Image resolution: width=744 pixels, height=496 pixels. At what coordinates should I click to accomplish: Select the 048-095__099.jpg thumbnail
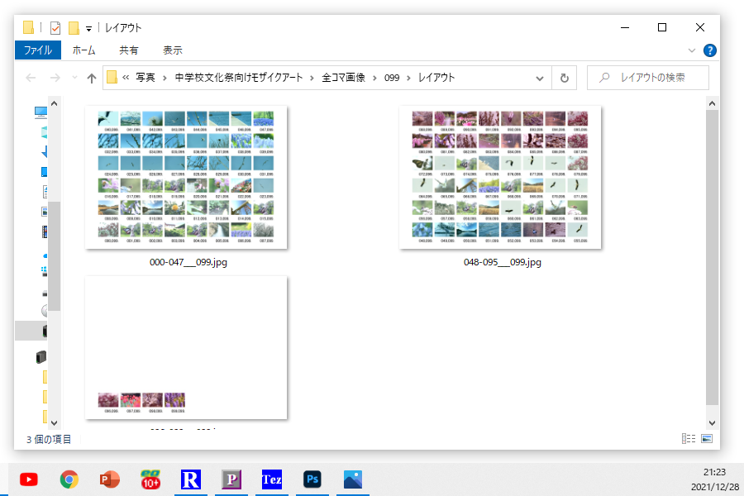tap(500, 177)
